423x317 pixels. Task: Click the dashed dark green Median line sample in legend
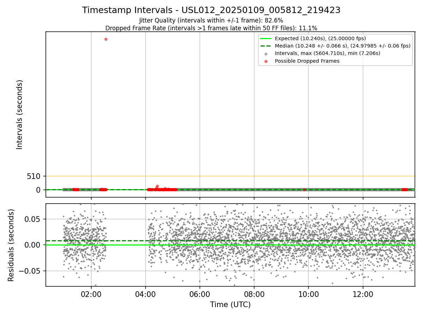266,46
